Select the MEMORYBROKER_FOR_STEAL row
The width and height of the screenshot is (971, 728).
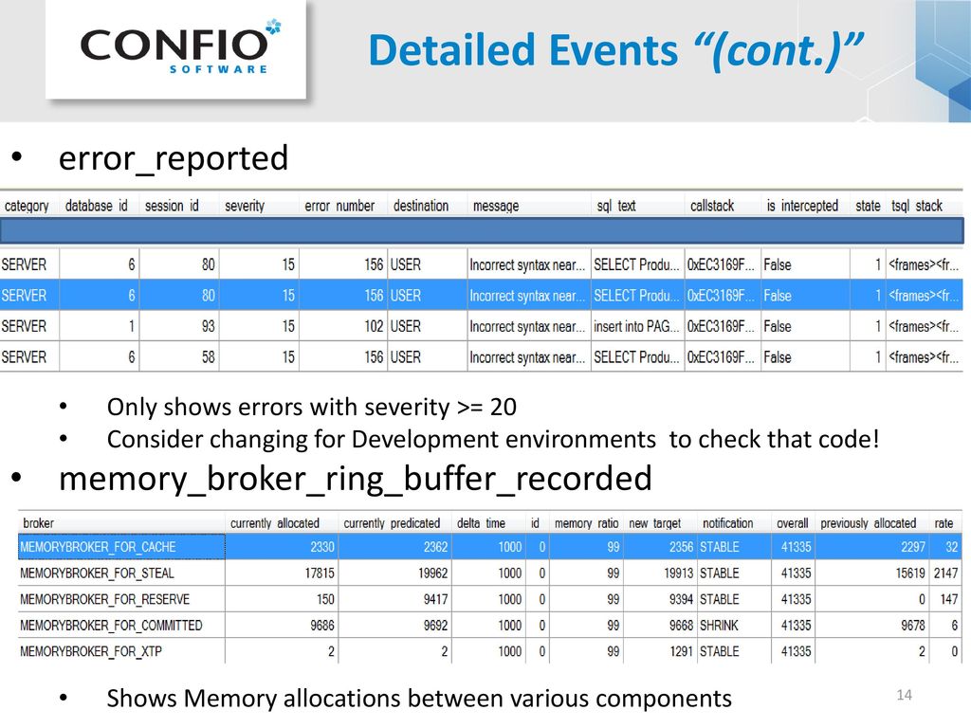click(490, 573)
